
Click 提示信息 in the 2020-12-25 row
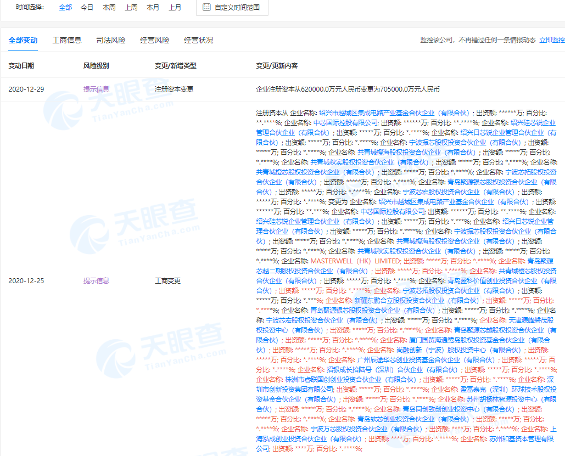[96, 280]
